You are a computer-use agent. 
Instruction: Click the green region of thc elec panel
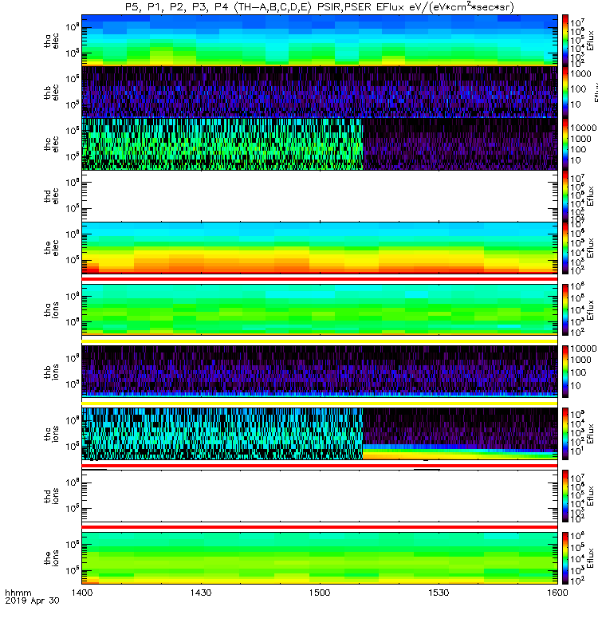pos(222,144)
